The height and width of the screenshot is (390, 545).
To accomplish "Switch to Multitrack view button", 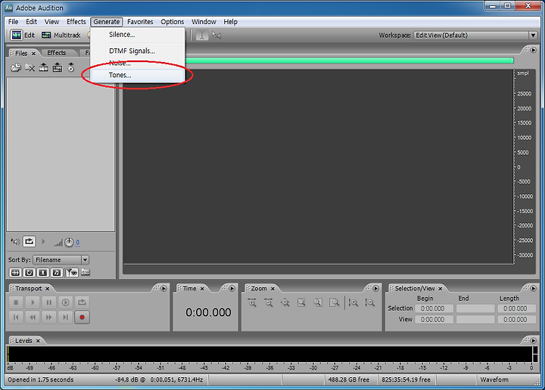I will [x=61, y=35].
